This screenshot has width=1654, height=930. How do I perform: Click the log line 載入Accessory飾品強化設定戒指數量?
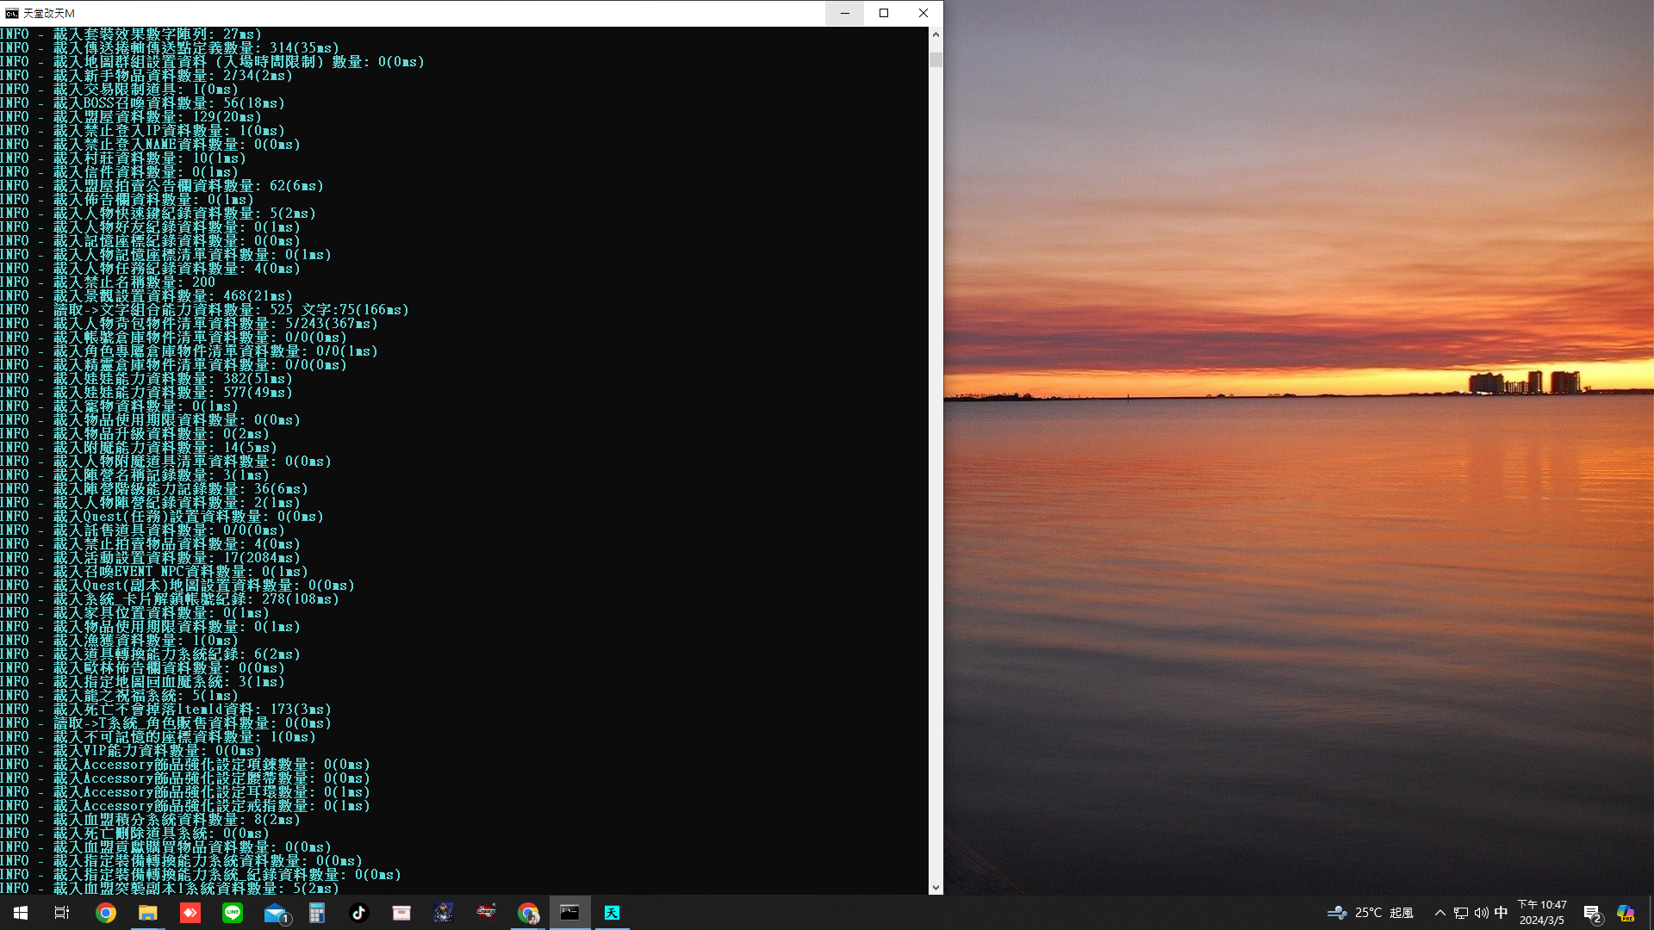click(185, 806)
